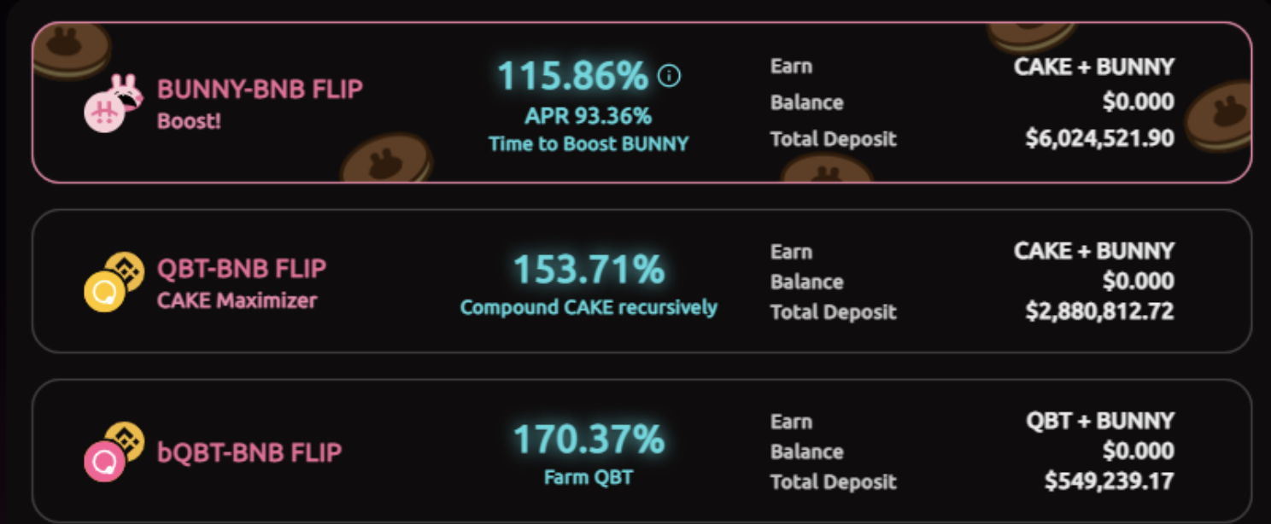Click Time to Boost BUNNY text
This screenshot has width=1271, height=524.
point(589,143)
